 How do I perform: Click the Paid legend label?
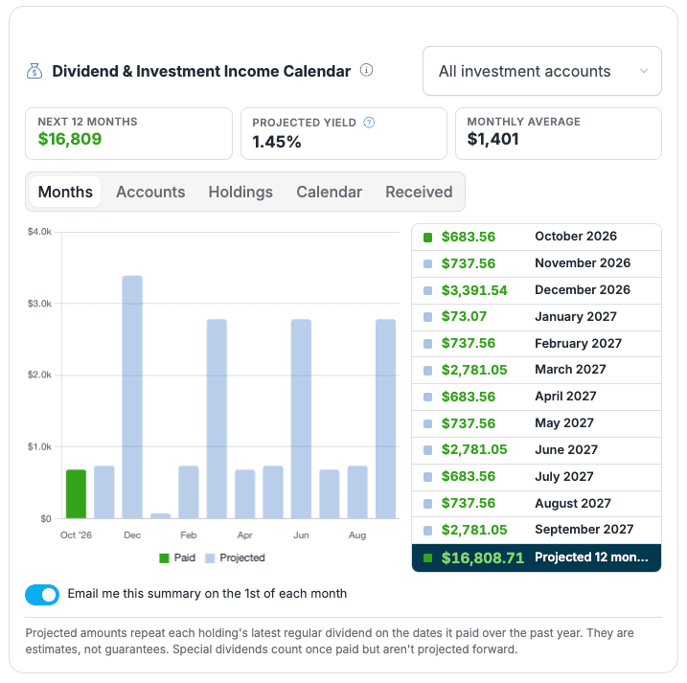tap(185, 558)
